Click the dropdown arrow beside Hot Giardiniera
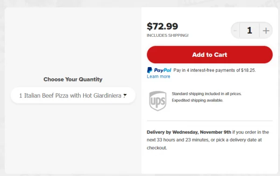 (x=125, y=95)
